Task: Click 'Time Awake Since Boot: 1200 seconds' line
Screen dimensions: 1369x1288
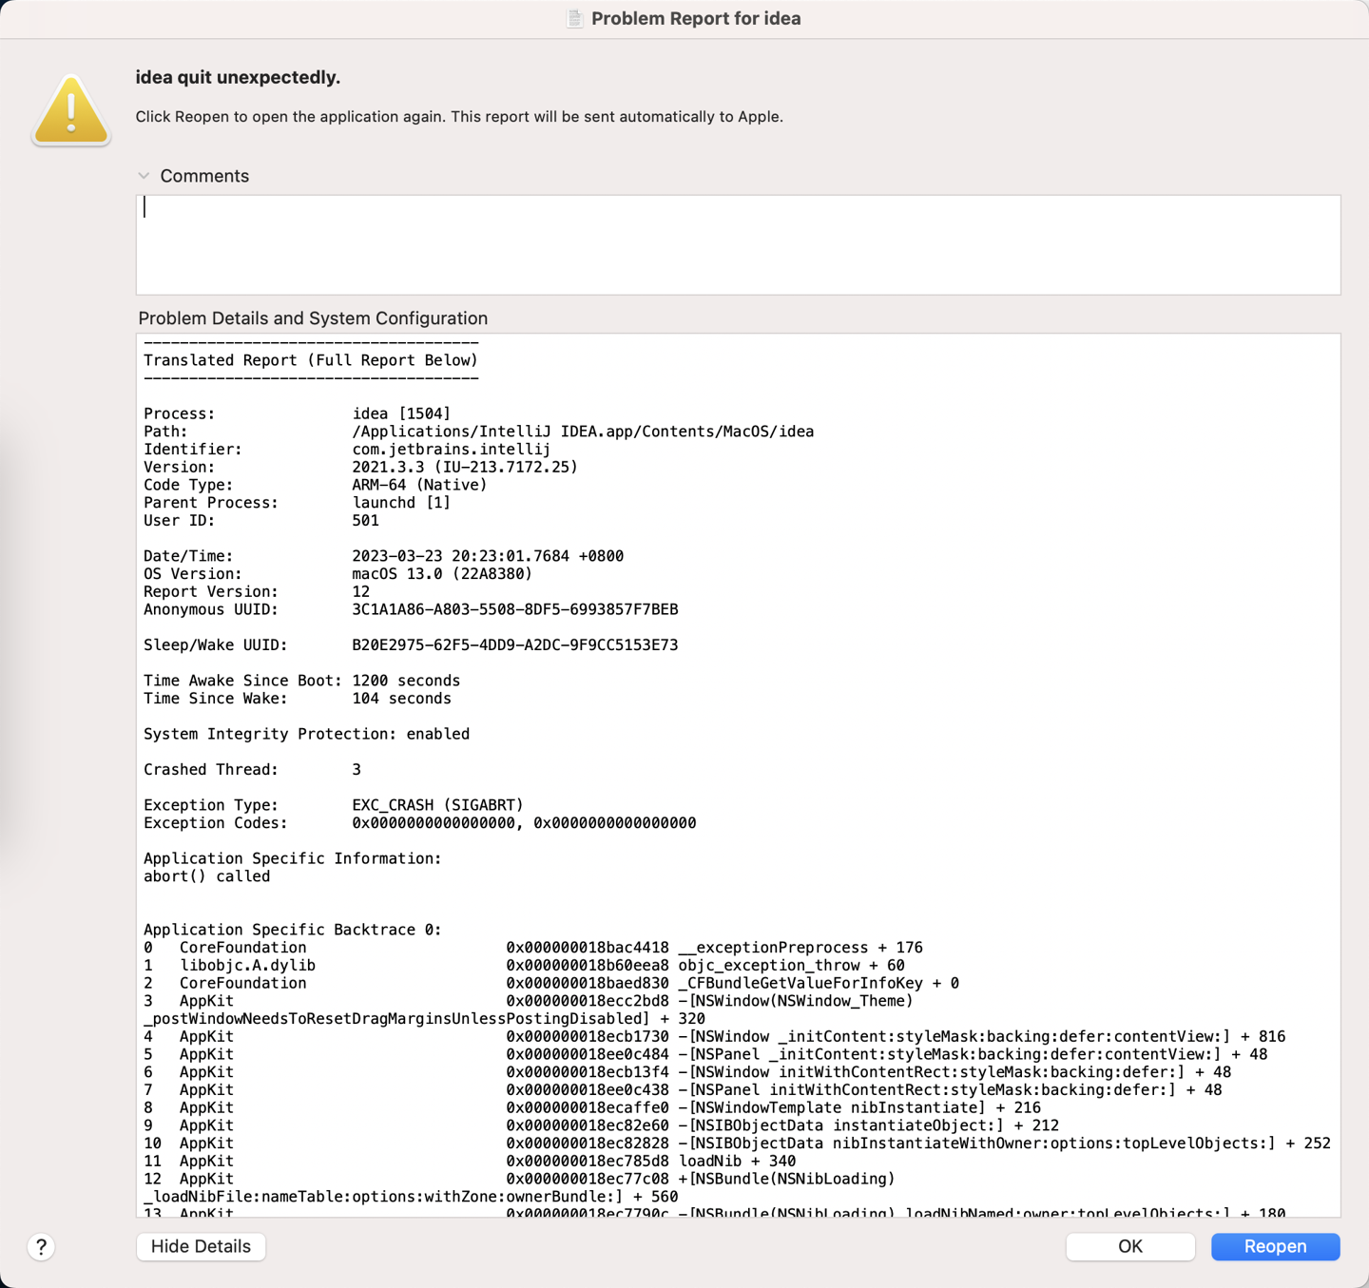Action: coord(301,681)
